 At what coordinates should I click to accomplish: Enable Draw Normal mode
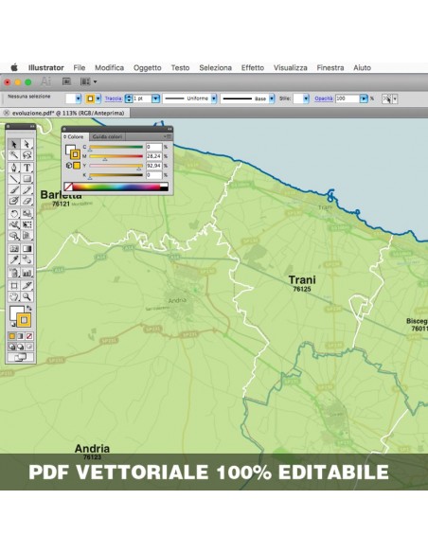(12, 347)
